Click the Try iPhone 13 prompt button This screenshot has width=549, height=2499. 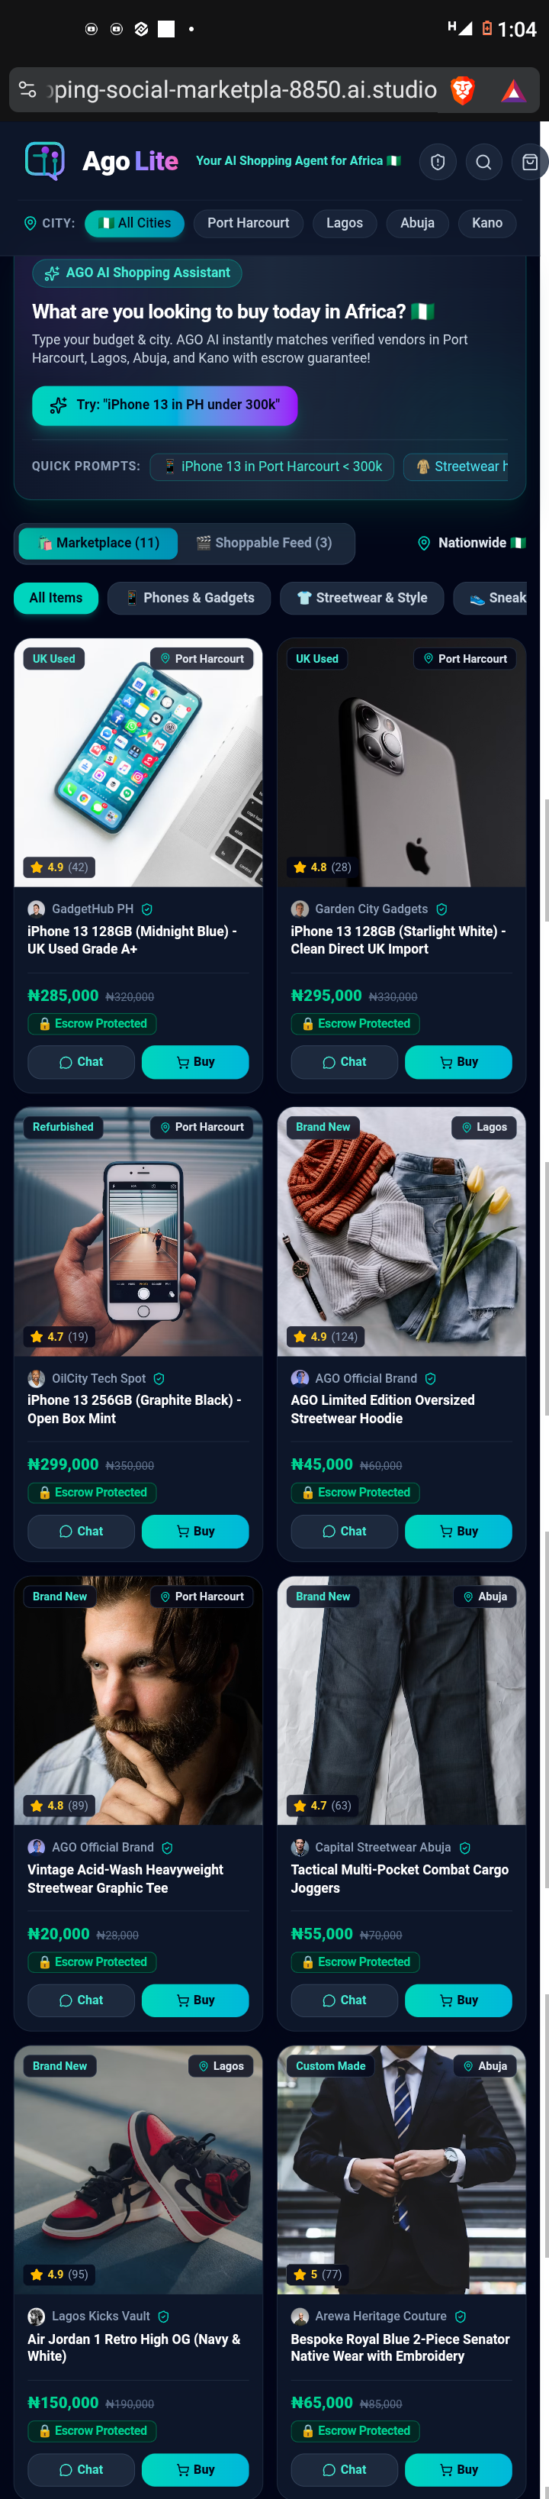coord(165,405)
